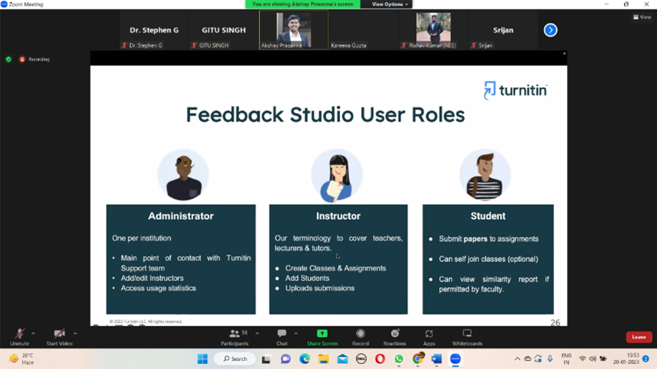657x369 pixels.
Task: Click the red Recording indicator
Action: click(x=35, y=59)
